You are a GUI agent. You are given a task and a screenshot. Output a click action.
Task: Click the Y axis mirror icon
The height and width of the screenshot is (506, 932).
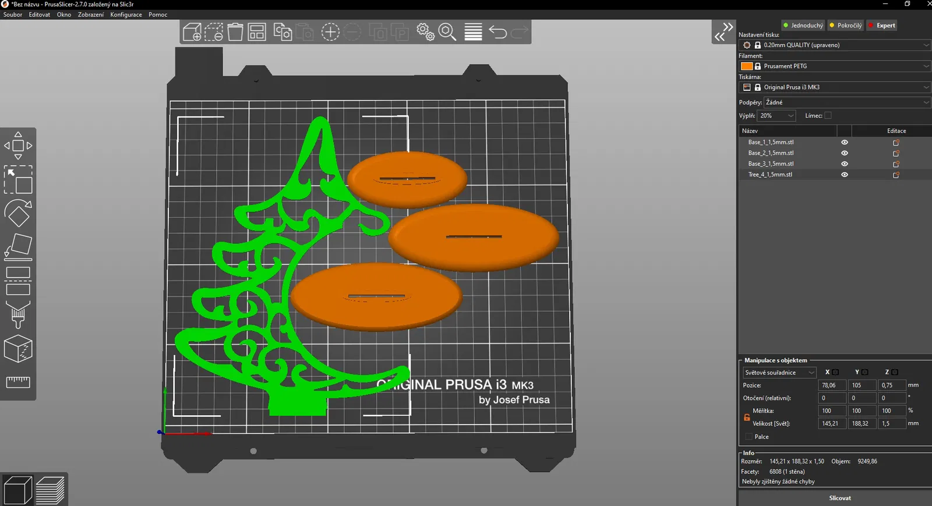click(865, 372)
